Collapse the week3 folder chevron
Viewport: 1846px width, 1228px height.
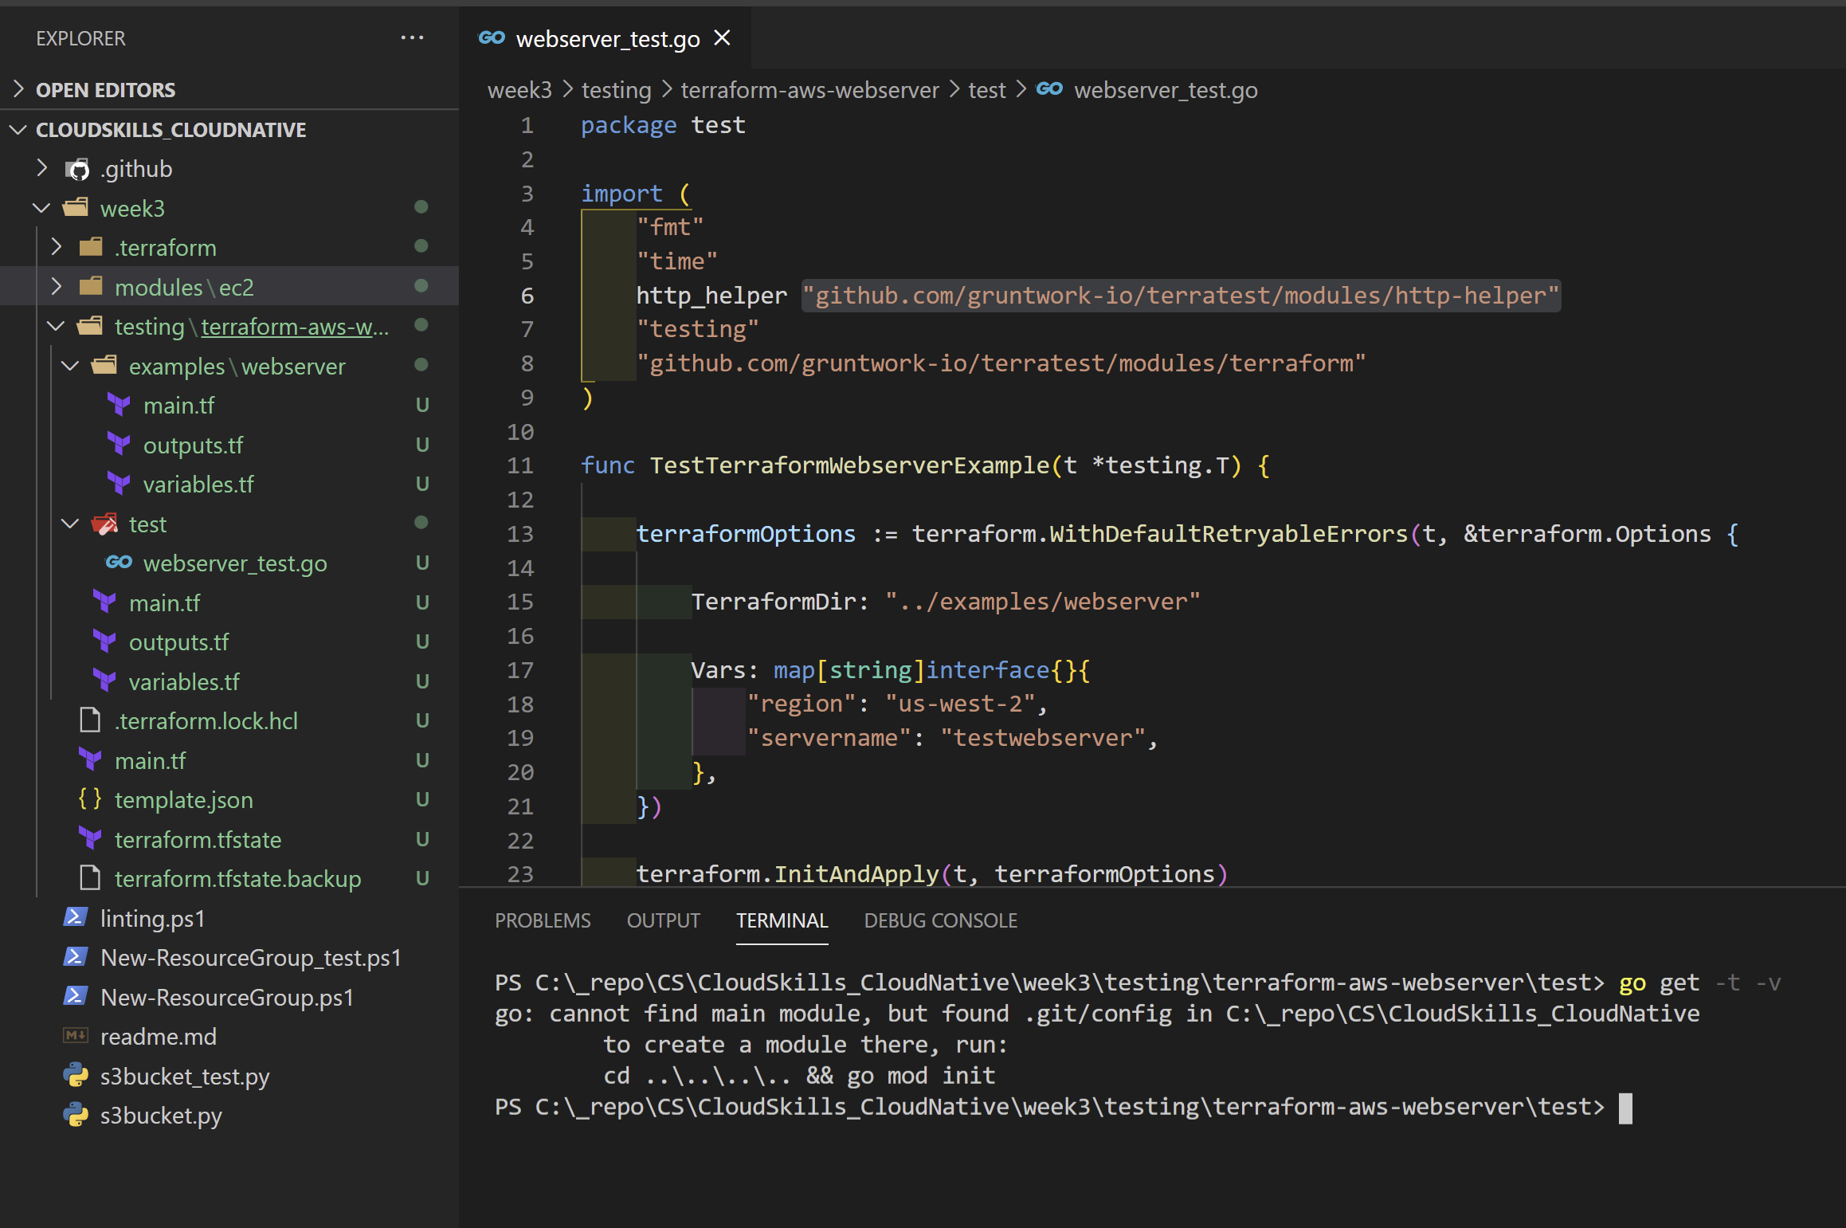42,208
